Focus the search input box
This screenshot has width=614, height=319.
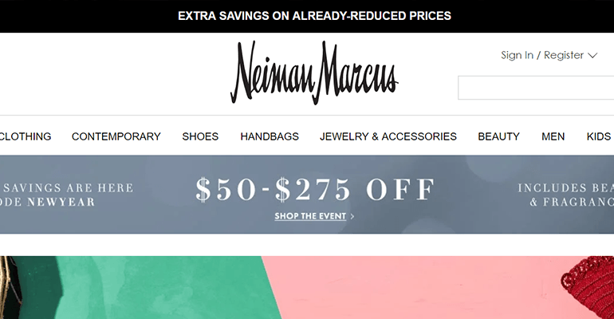click(534, 88)
